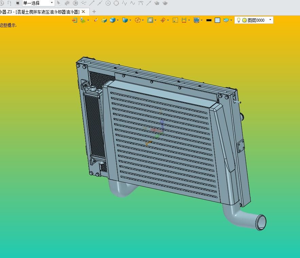Click the slanted line snap icon
Viewport: 300px width, 258px height.
[x=149, y=3]
